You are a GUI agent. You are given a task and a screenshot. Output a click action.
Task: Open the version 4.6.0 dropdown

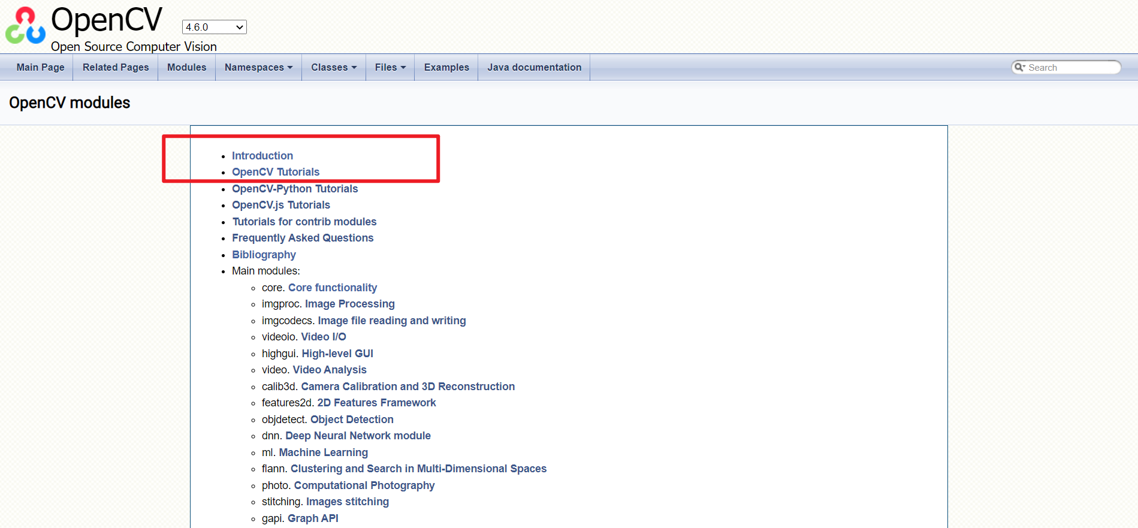click(x=214, y=27)
